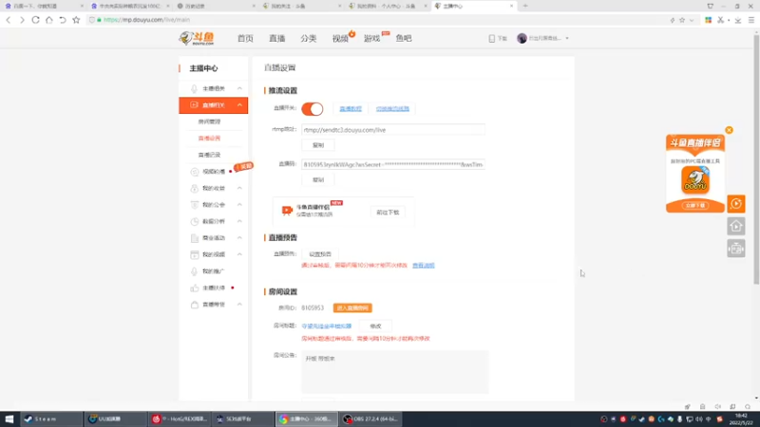Open the user account dropdown arrow
The width and height of the screenshot is (760, 427).
pos(567,38)
